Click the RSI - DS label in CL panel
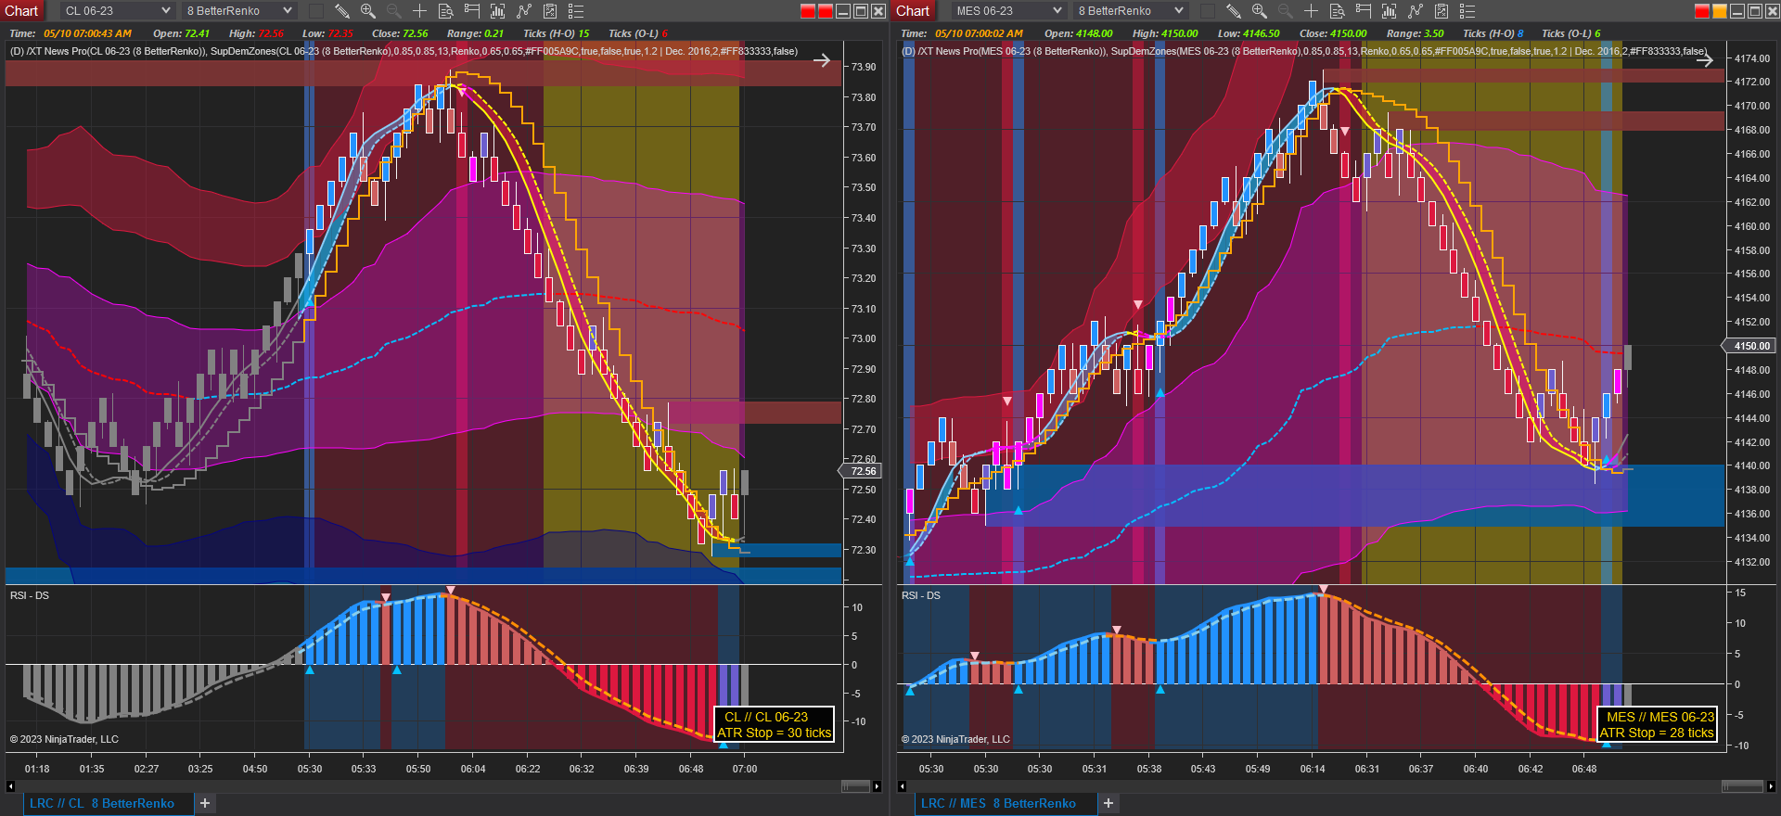This screenshot has width=1781, height=816. click(30, 595)
